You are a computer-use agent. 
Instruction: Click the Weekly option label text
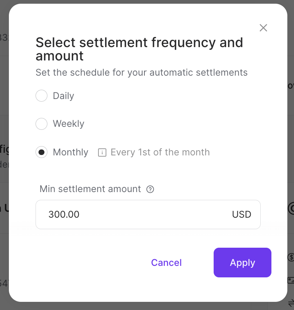[69, 124]
